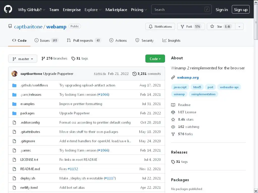The height and width of the screenshot is (193, 258).
Task: Open pull request #1117 link
Action: click(110, 178)
